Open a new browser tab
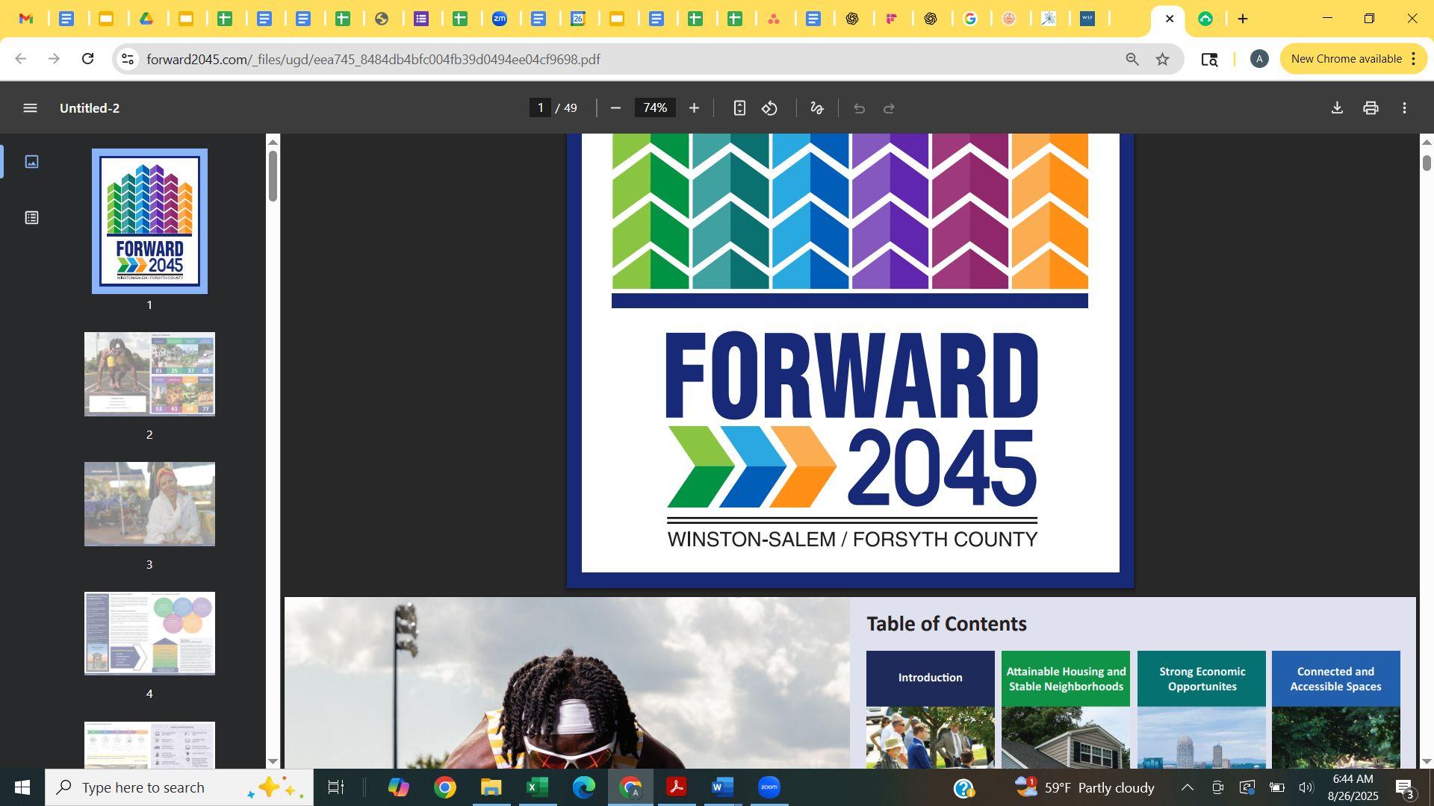 (x=1243, y=19)
